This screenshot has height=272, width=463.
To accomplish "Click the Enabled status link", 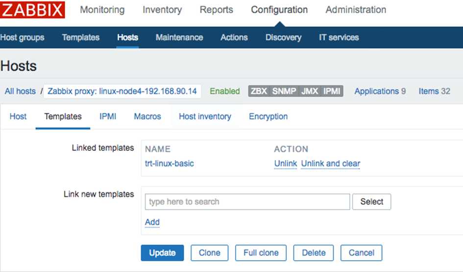I will (x=225, y=91).
